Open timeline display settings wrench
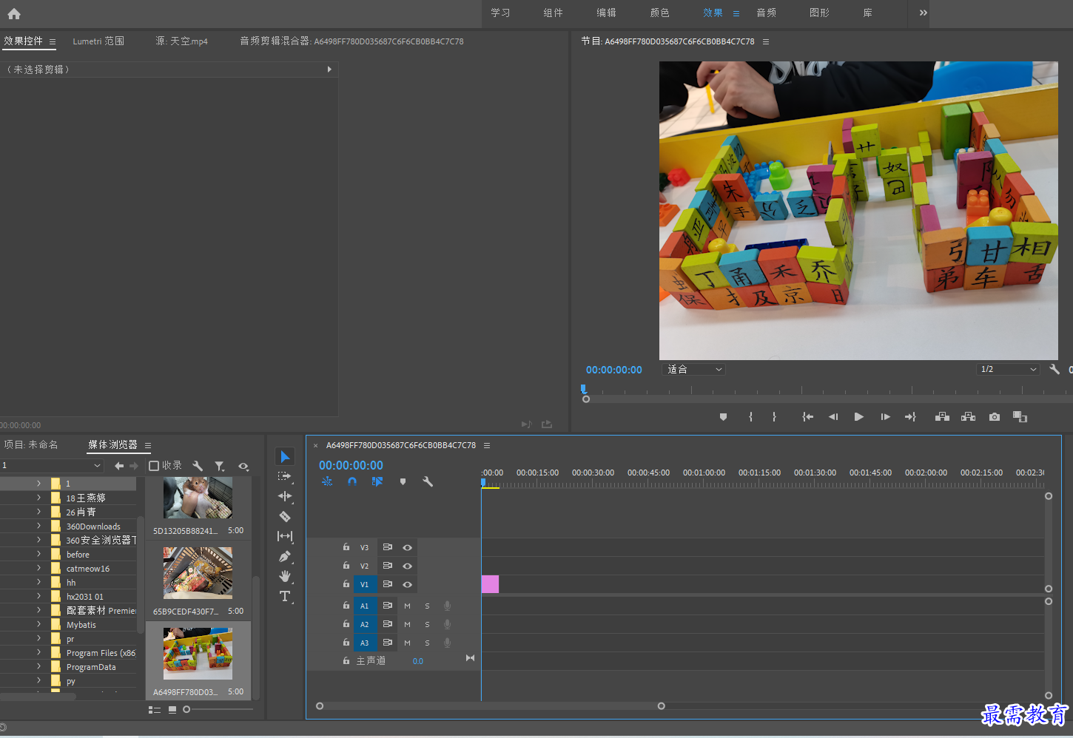 (x=428, y=481)
